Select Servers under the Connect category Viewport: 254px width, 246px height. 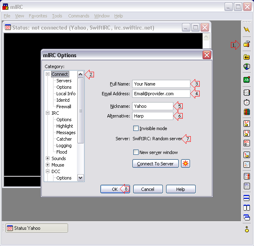point(64,81)
